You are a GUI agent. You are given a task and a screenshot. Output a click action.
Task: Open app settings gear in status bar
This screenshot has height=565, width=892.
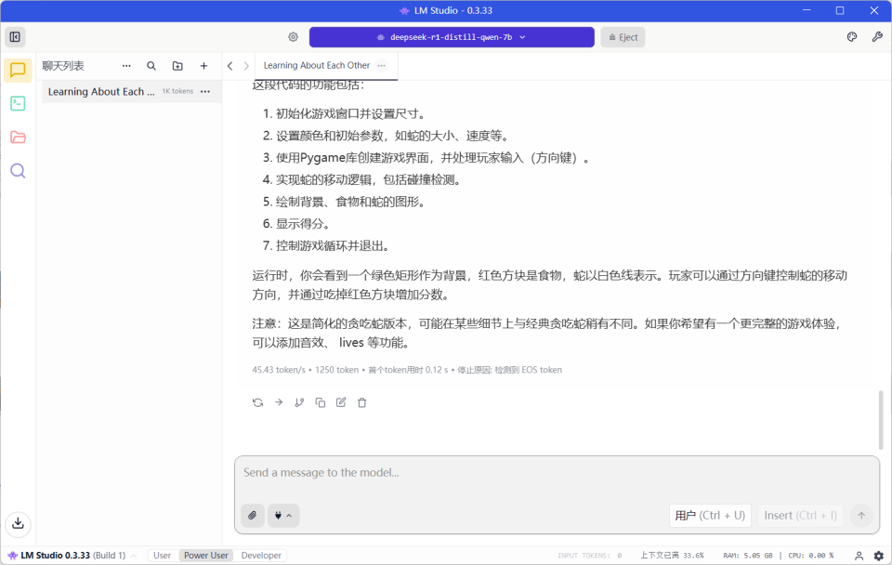click(x=879, y=556)
